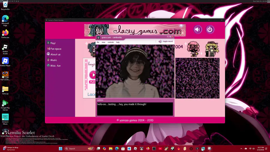The image size is (270, 152).
Task: Open File Explorer from the taskbar
Action: point(110,149)
